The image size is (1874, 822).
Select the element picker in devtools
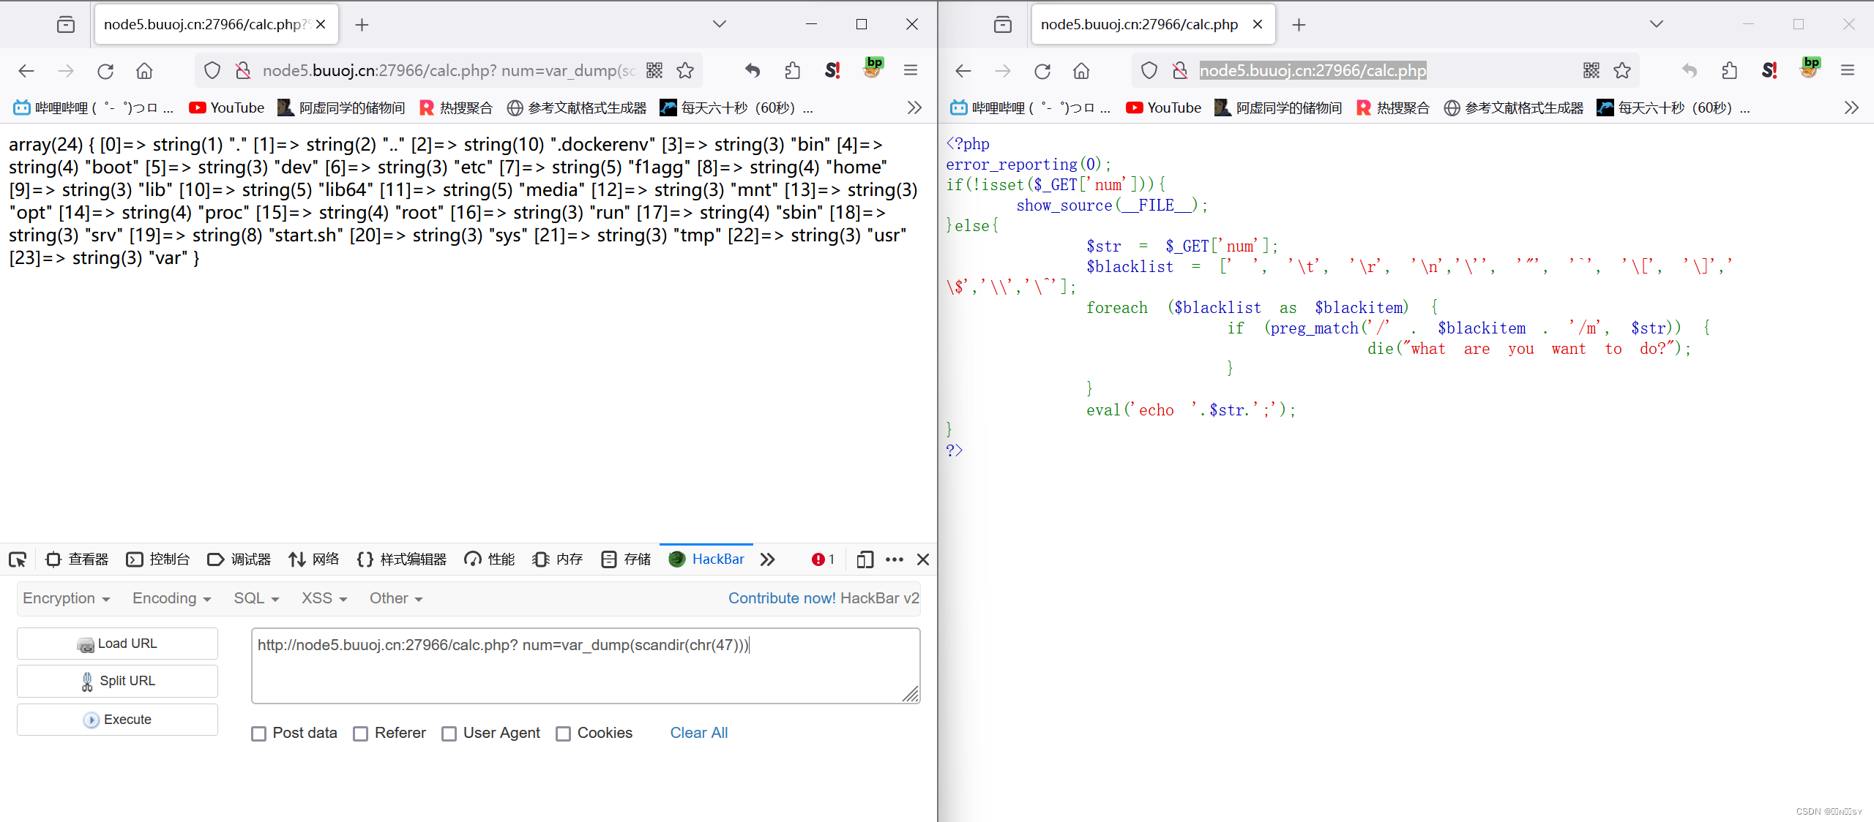(18, 559)
